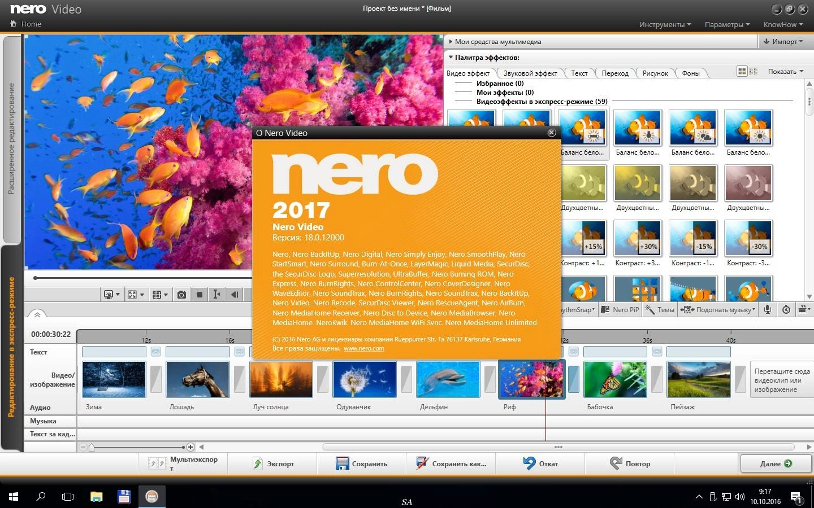Select the Контраст +30% effect thumbnail
Viewport: 814px width, 508px height.
[638, 237]
